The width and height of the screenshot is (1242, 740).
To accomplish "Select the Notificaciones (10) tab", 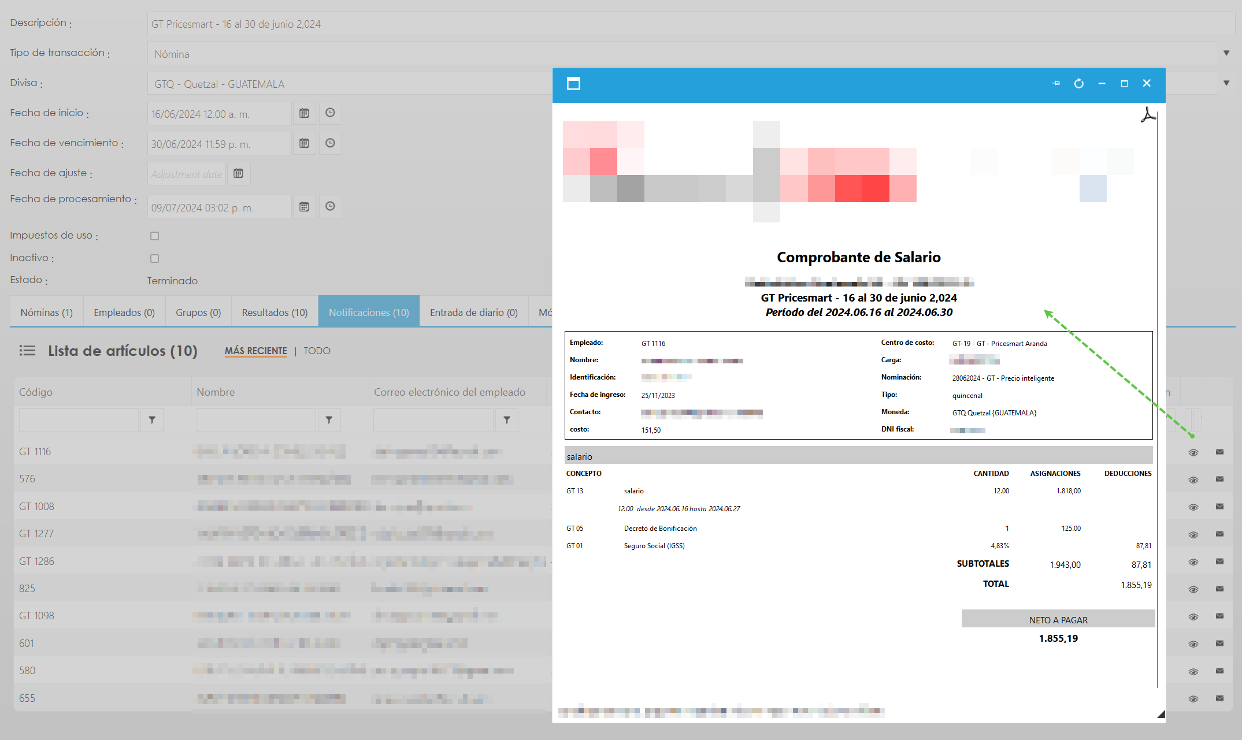I will point(369,312).
